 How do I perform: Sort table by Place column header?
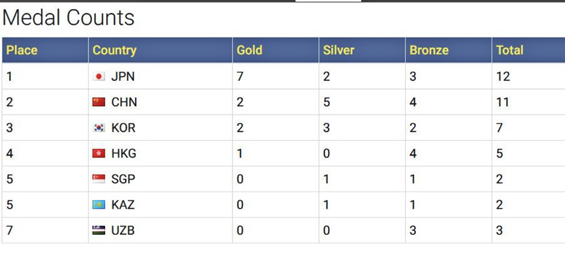(22, 50)
